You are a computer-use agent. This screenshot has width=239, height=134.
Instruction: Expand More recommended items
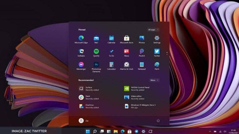pos(154,80)
